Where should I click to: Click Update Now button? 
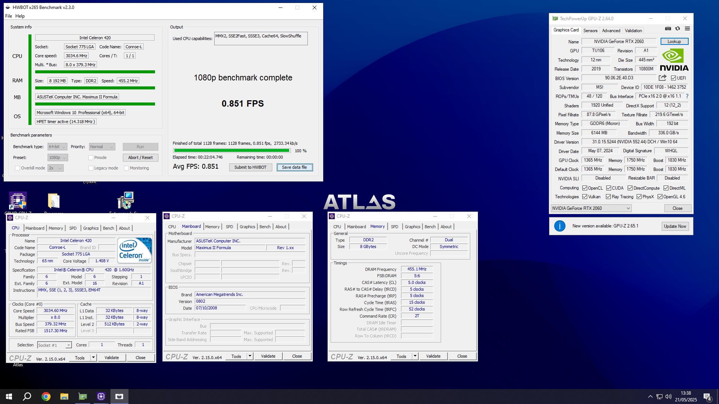tap(675, 226)
